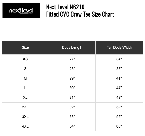Select the 34" body length for 4XL
145x136 pixels.
pos(72,126)
